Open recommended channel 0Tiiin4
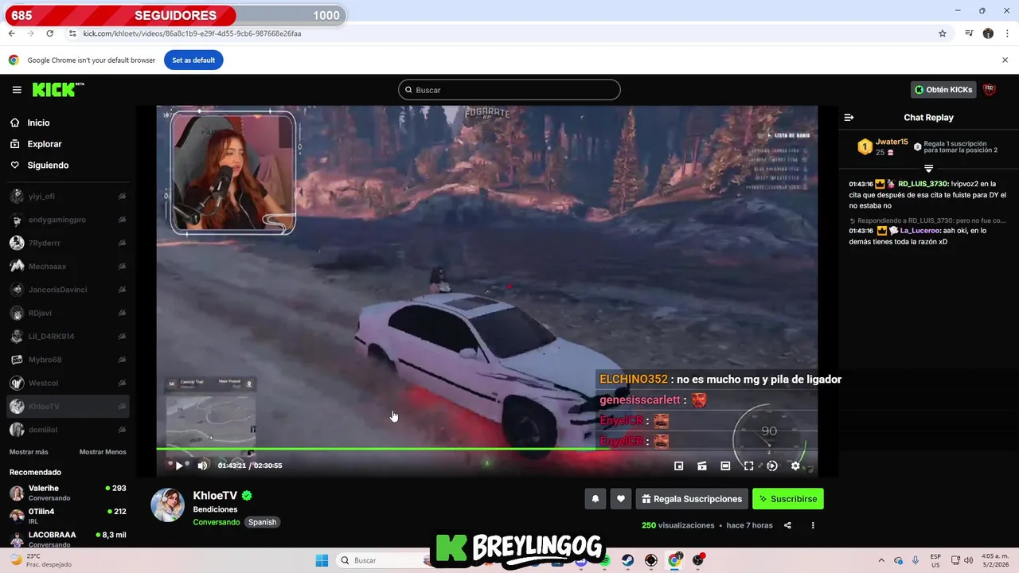Screen dimensions: 1019x573 pos(68,516)
